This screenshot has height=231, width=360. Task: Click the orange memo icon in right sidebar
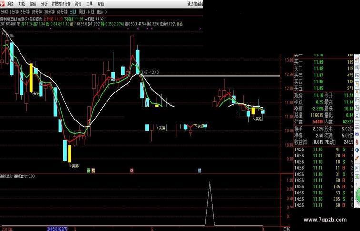[357, 92]
